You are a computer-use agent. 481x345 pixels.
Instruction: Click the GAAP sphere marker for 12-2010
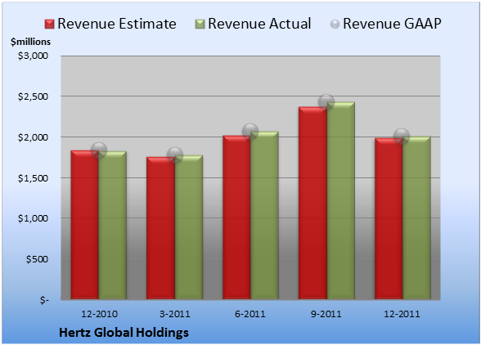[x=99, y=150]
